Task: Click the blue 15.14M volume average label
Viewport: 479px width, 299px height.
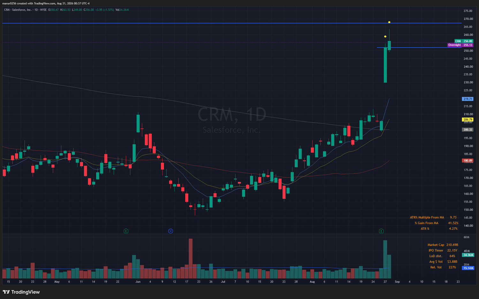Action: (468, 268)
